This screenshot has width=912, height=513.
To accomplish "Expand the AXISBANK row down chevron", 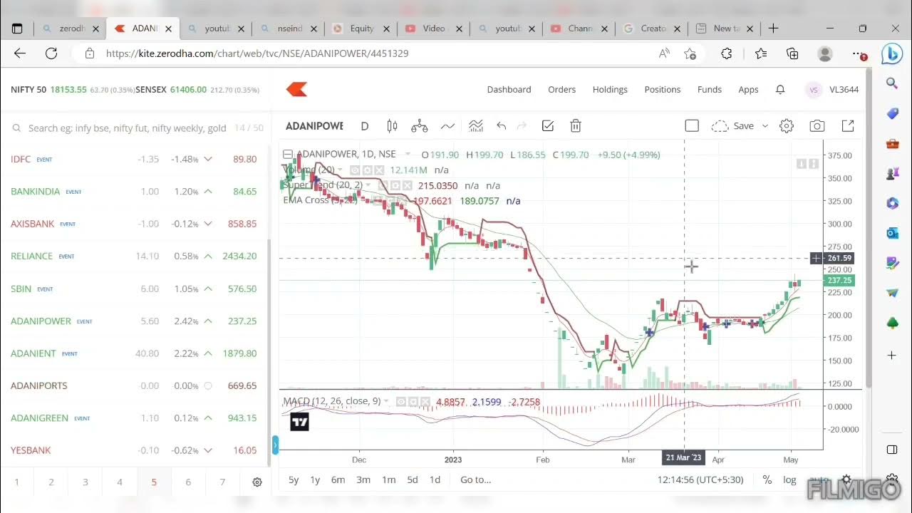I will (208, 224).
